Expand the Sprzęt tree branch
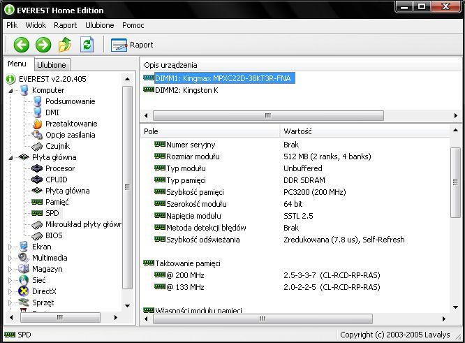Screen dimensions: 465x343 pyautogui.click(x=10, y=302)
